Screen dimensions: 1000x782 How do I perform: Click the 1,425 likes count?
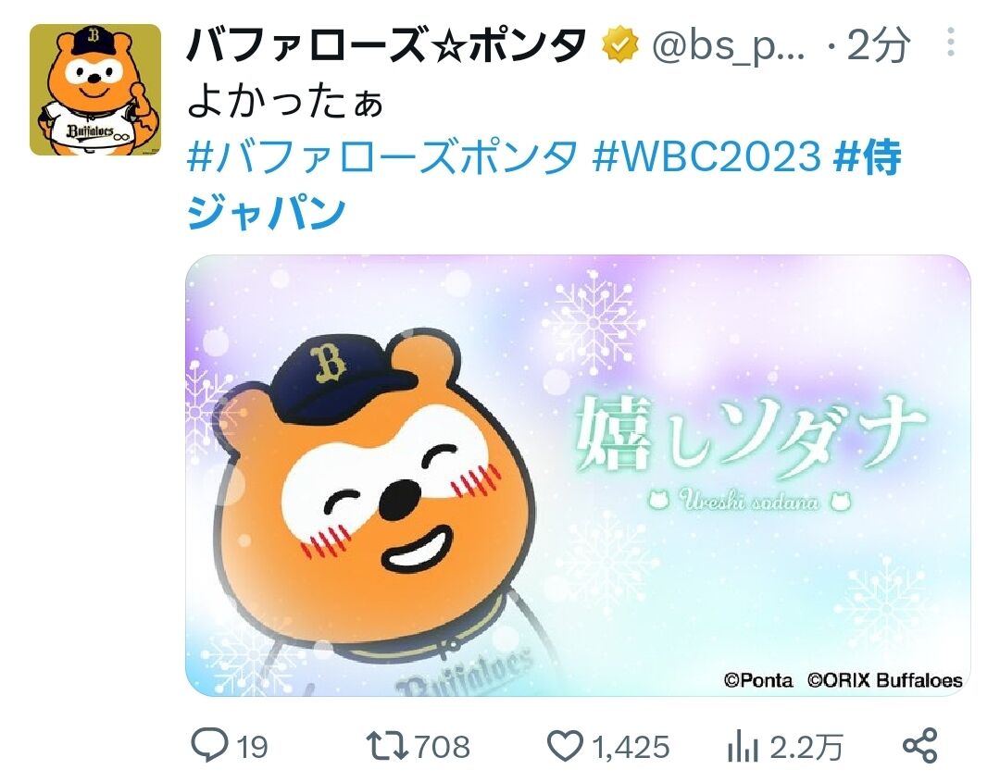pos(631,746)
